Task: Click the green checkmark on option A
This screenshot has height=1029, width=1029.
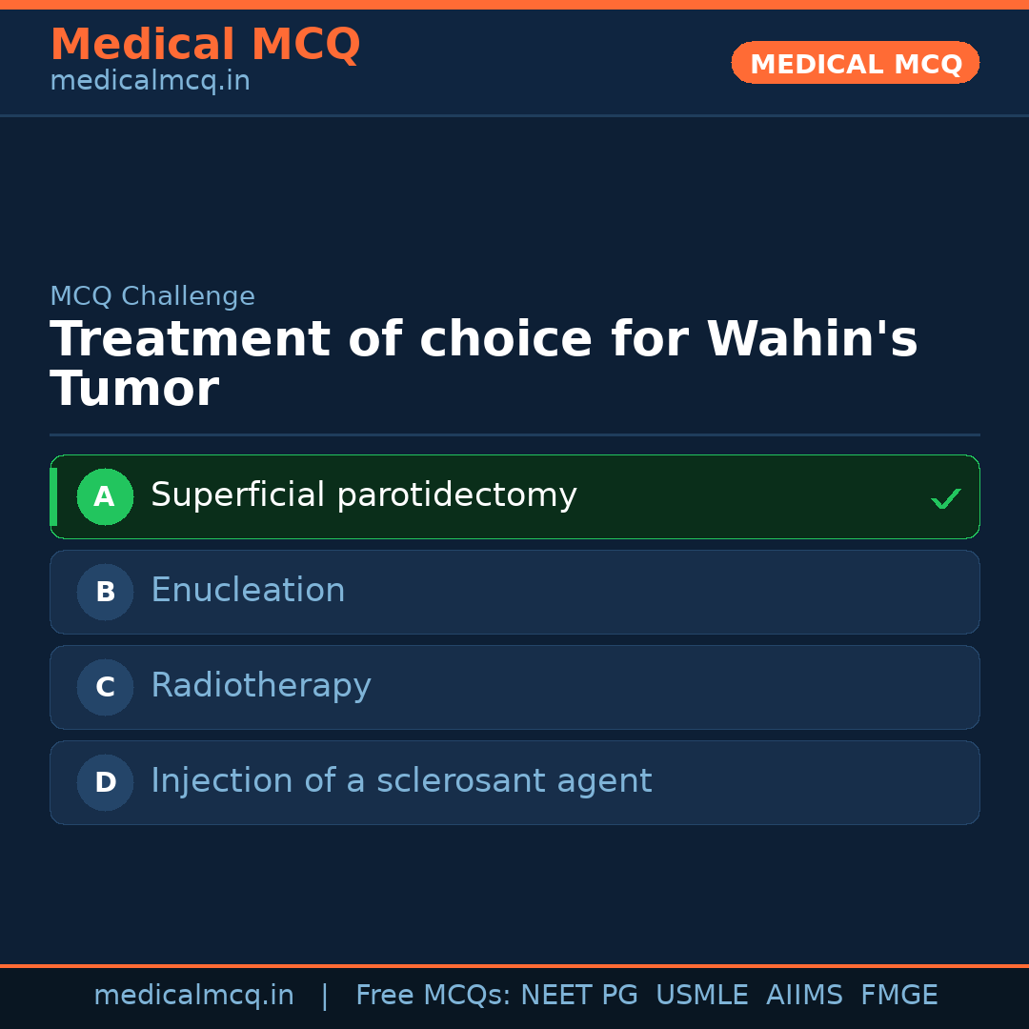Action: [945, 498]
